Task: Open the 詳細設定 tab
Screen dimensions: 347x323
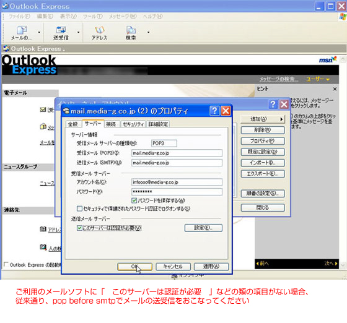Action: click(x=158, y=124)
